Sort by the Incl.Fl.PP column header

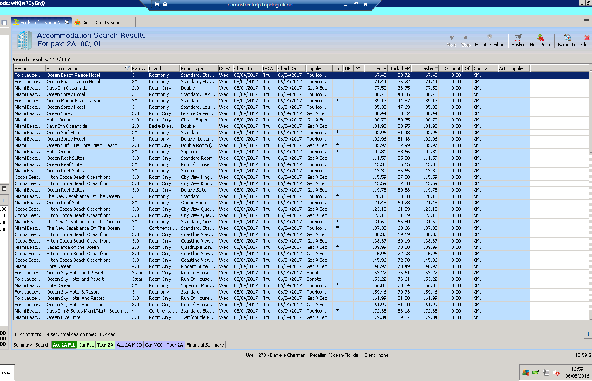399,68
